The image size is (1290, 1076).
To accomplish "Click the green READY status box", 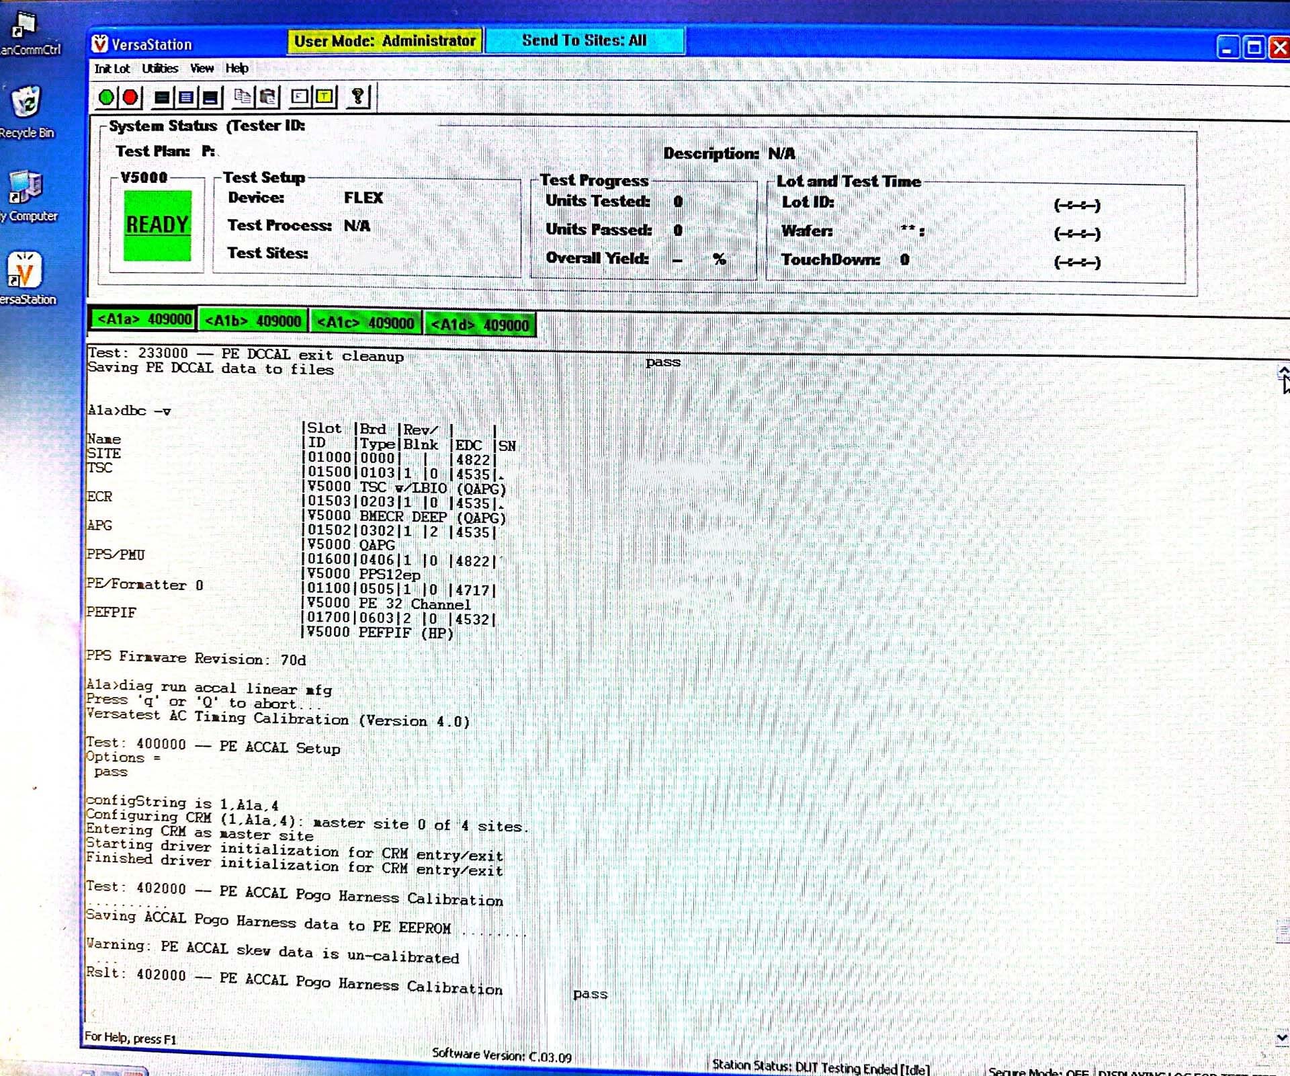I will 157,225.
